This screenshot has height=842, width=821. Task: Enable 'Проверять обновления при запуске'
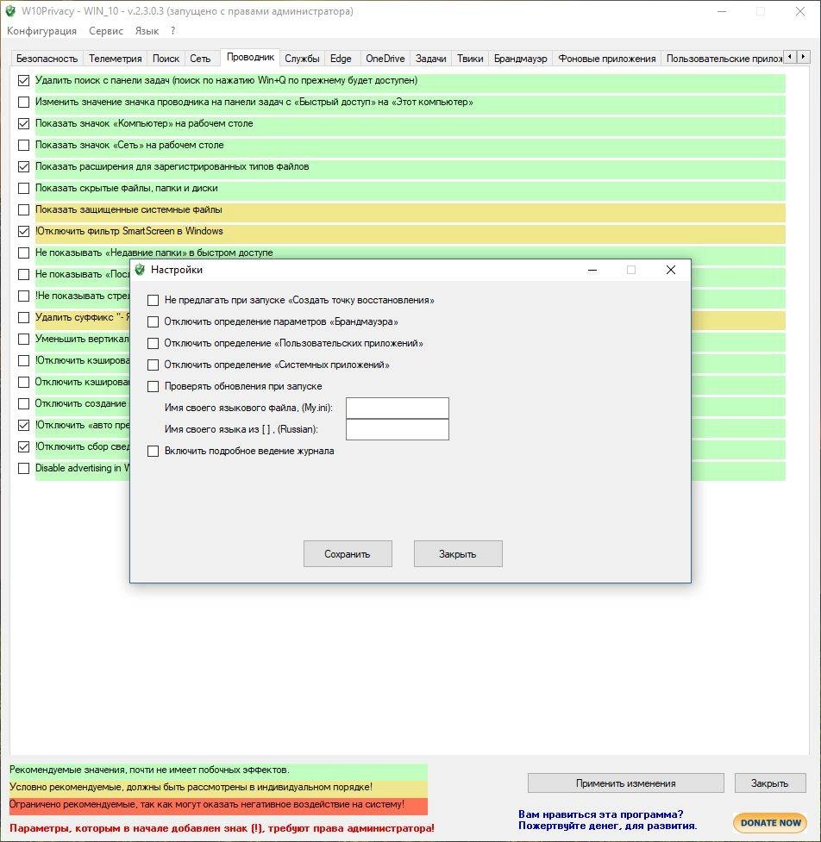tap(154, 386)
